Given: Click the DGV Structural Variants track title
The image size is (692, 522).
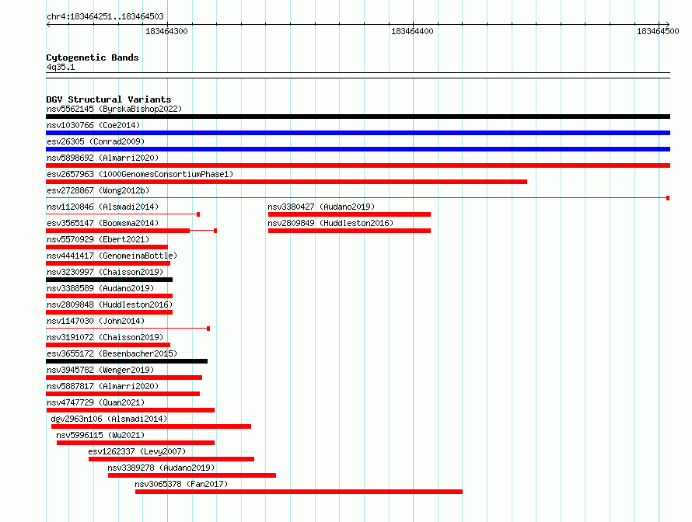Looking at the screenshot, I should point(109,99).
